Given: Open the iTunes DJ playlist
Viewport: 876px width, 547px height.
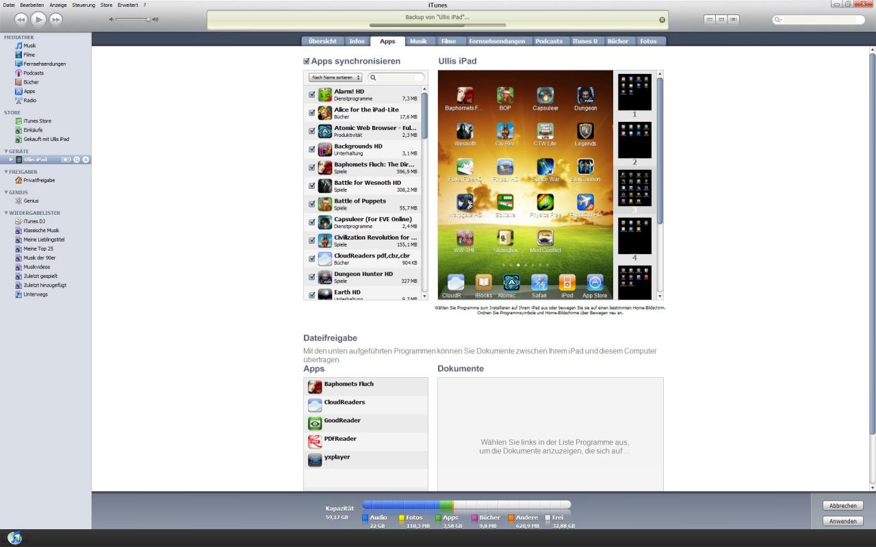Looking at the screenshot, I should coord(34,221).
